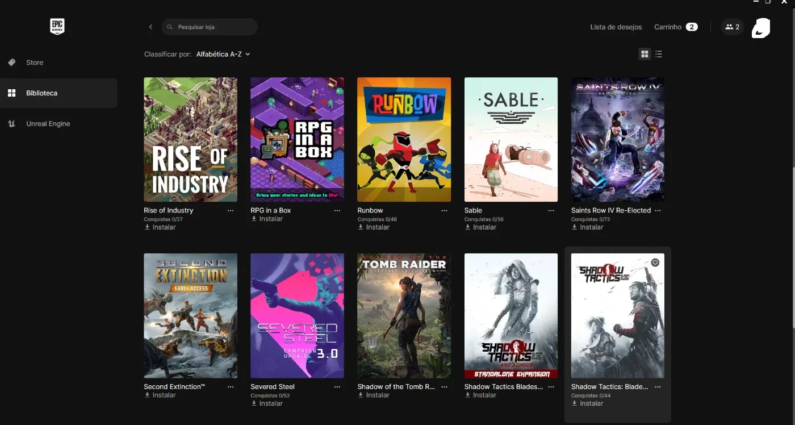
Task: Open the Store tag icon in sidebar
Action: coord(11,63)
